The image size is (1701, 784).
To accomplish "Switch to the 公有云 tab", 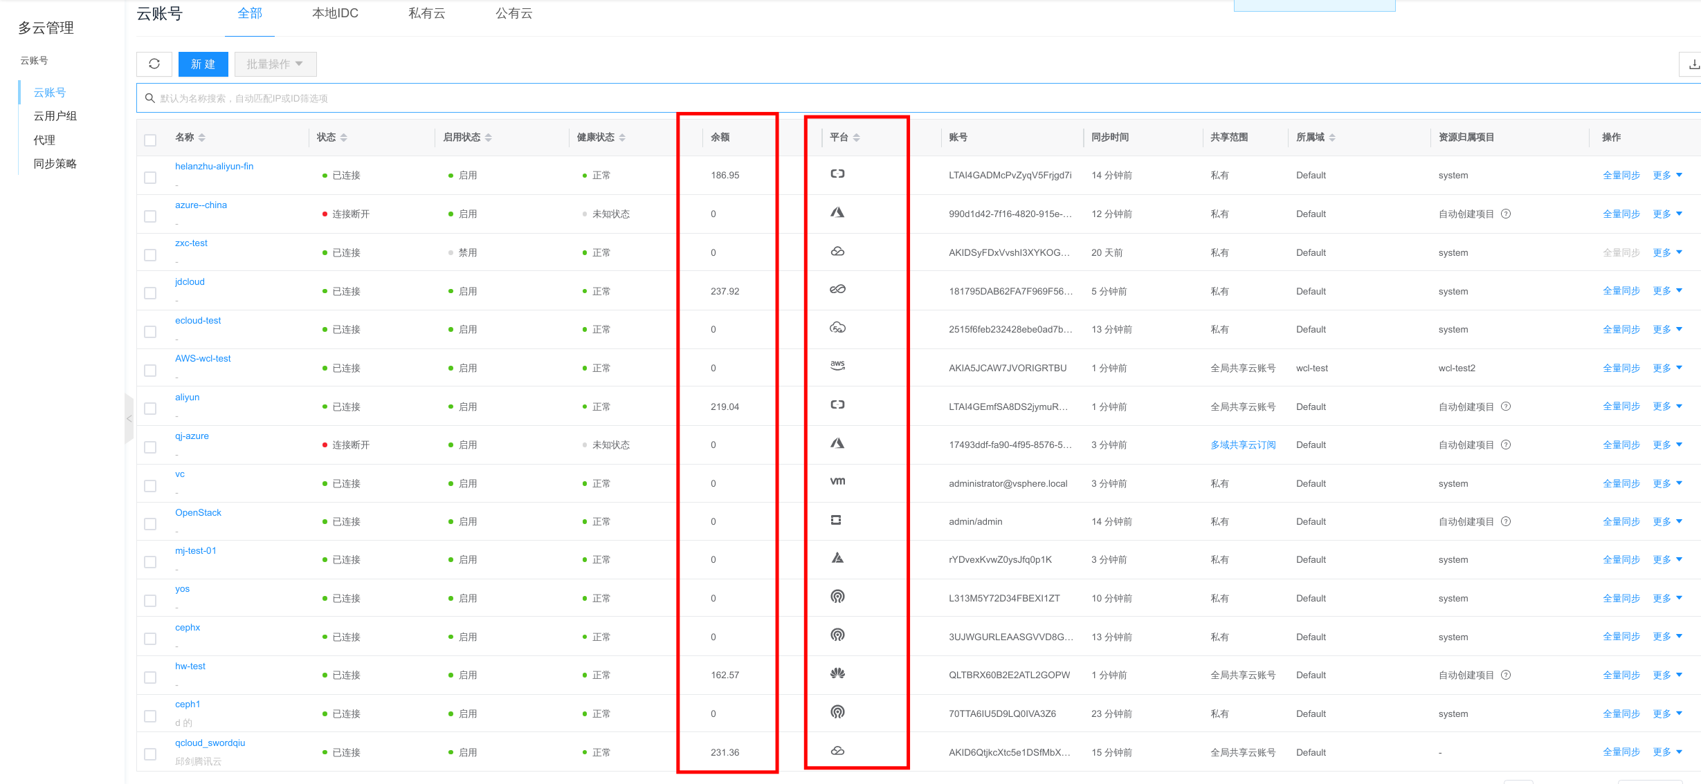I will [x=513, y=14].
